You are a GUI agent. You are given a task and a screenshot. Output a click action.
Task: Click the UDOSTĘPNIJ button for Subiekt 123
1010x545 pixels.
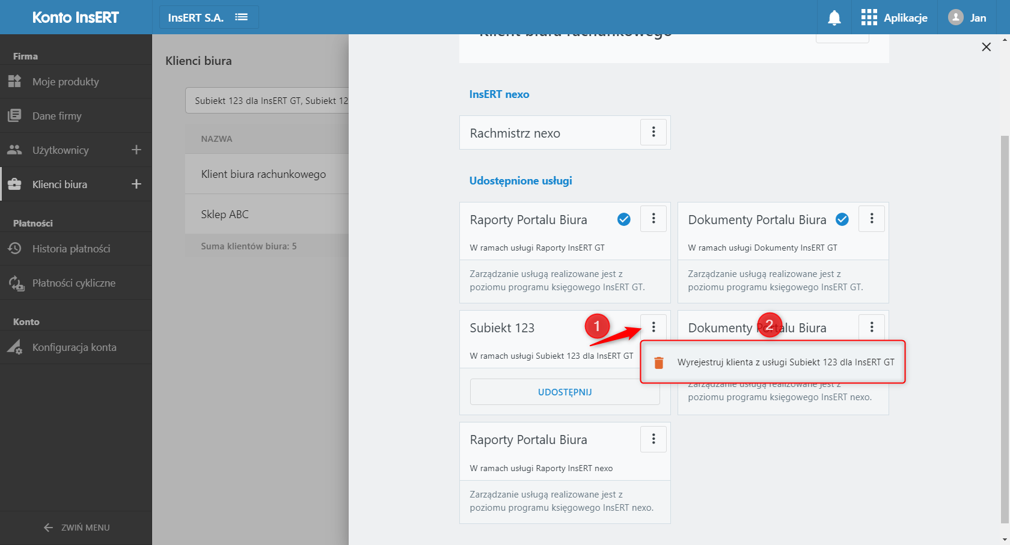click(565, 392)
